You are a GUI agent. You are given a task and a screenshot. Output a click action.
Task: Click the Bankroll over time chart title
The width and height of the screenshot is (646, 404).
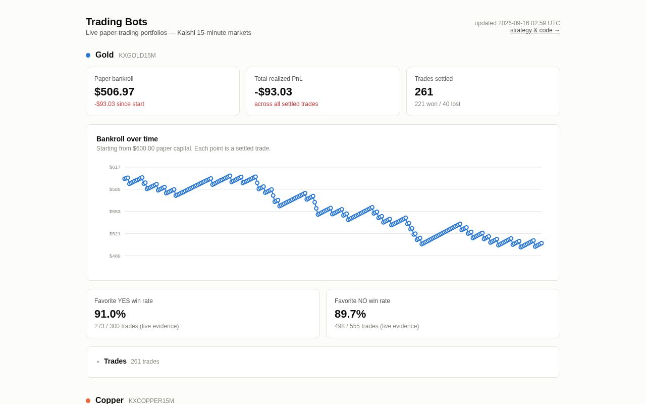point(127,139)
